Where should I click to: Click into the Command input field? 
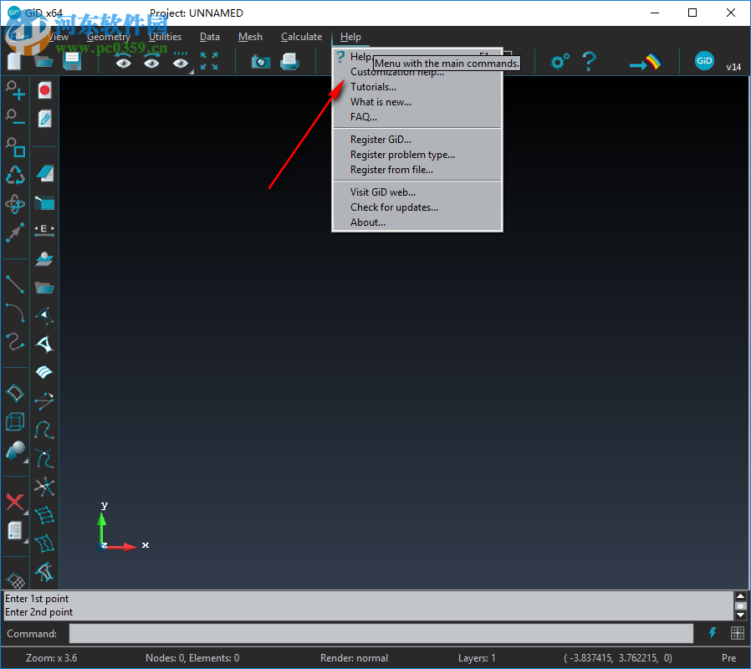pos(381,634)
